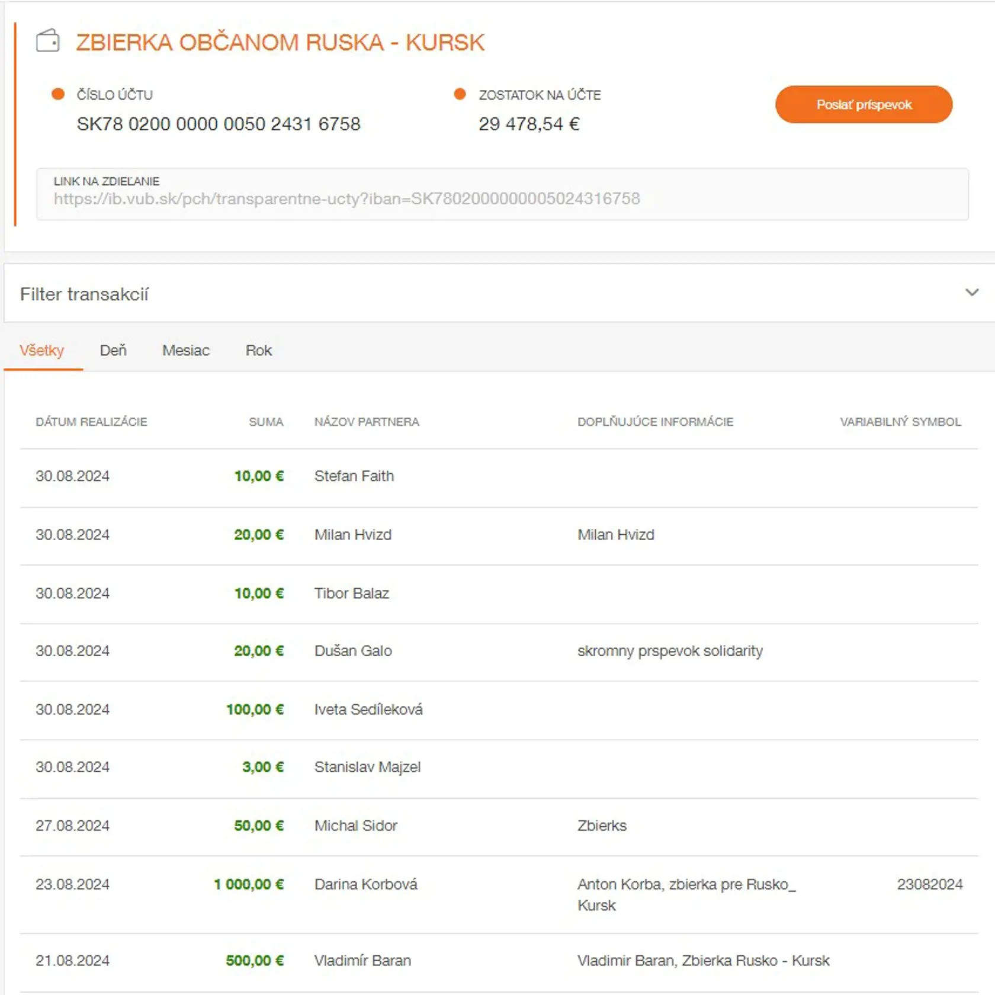Click the Zostatok na účte label
Viewport: 995px width, 995px height.
coord(540,95)
